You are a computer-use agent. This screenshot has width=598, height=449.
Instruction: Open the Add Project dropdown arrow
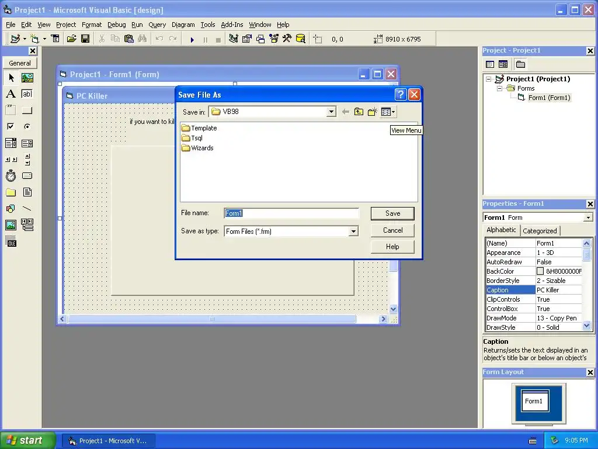pos(25,39)
